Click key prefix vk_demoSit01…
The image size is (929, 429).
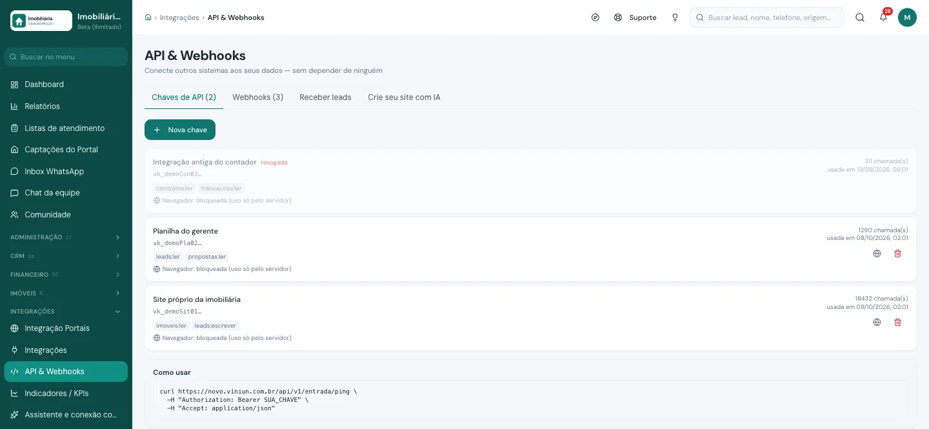177,312
